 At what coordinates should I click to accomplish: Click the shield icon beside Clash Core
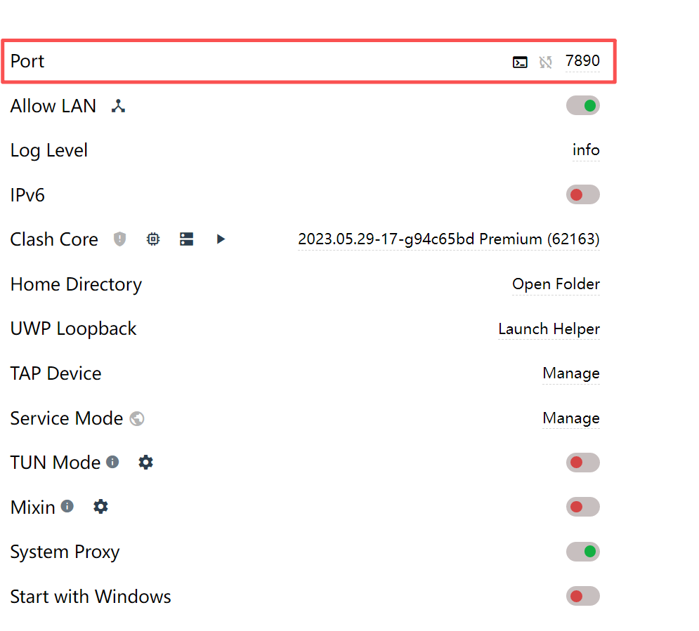click(x=120, y=239)
